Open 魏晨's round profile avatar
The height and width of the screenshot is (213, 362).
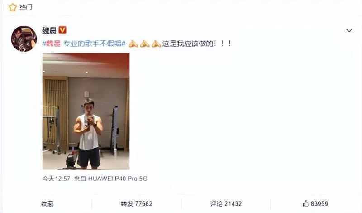tap(24, 39)
